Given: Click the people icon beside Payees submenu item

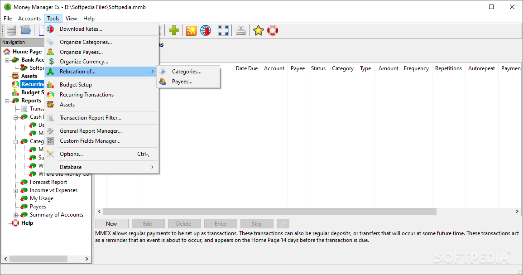Looking at the screenshot, I should click(x=163, y=82).
